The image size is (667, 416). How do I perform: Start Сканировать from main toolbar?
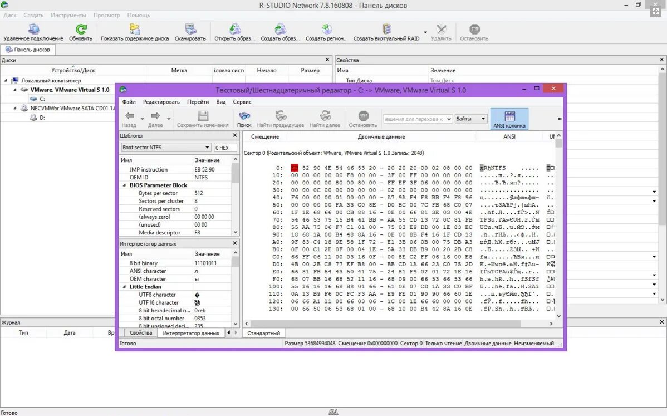click(x=190, y=29)
